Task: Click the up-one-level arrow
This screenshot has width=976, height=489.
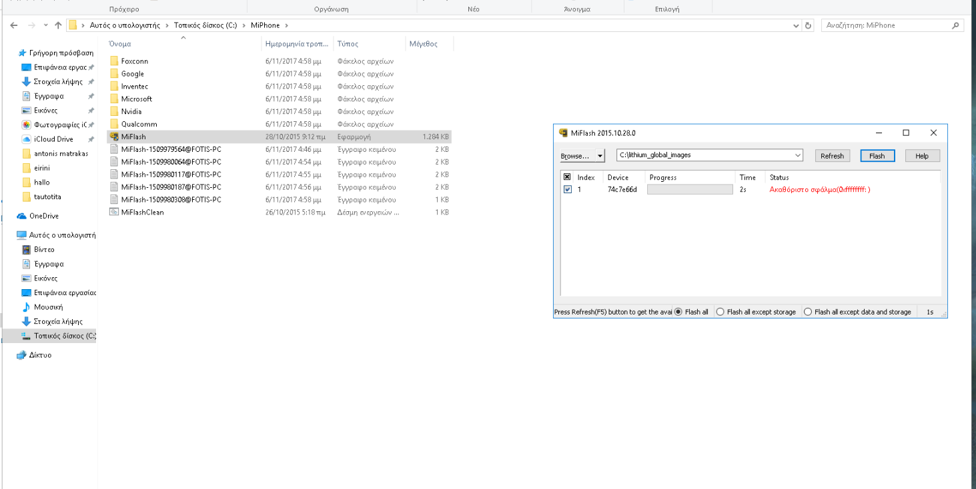Action: (58, 25)
